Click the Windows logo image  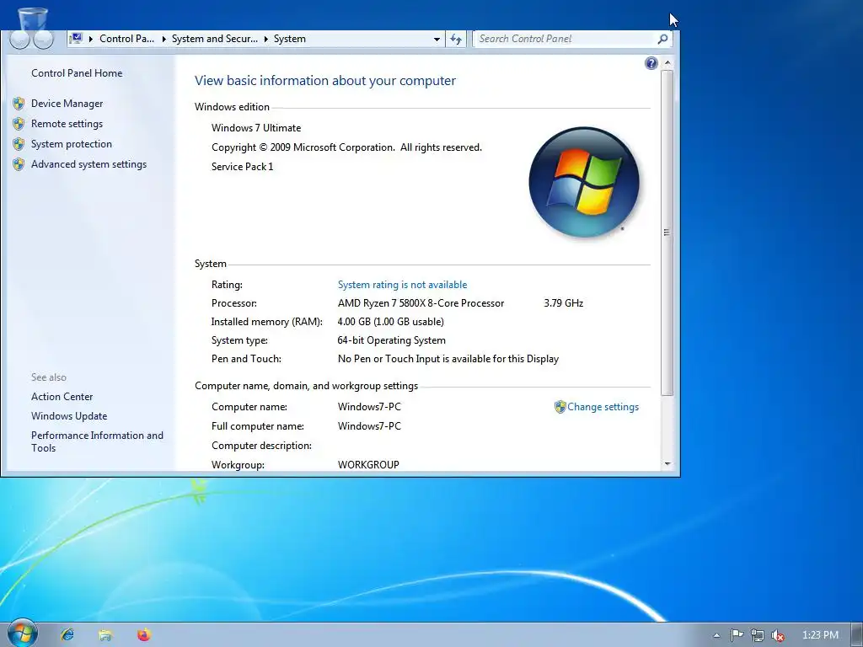pyautogui.click(x=584, y=182)
